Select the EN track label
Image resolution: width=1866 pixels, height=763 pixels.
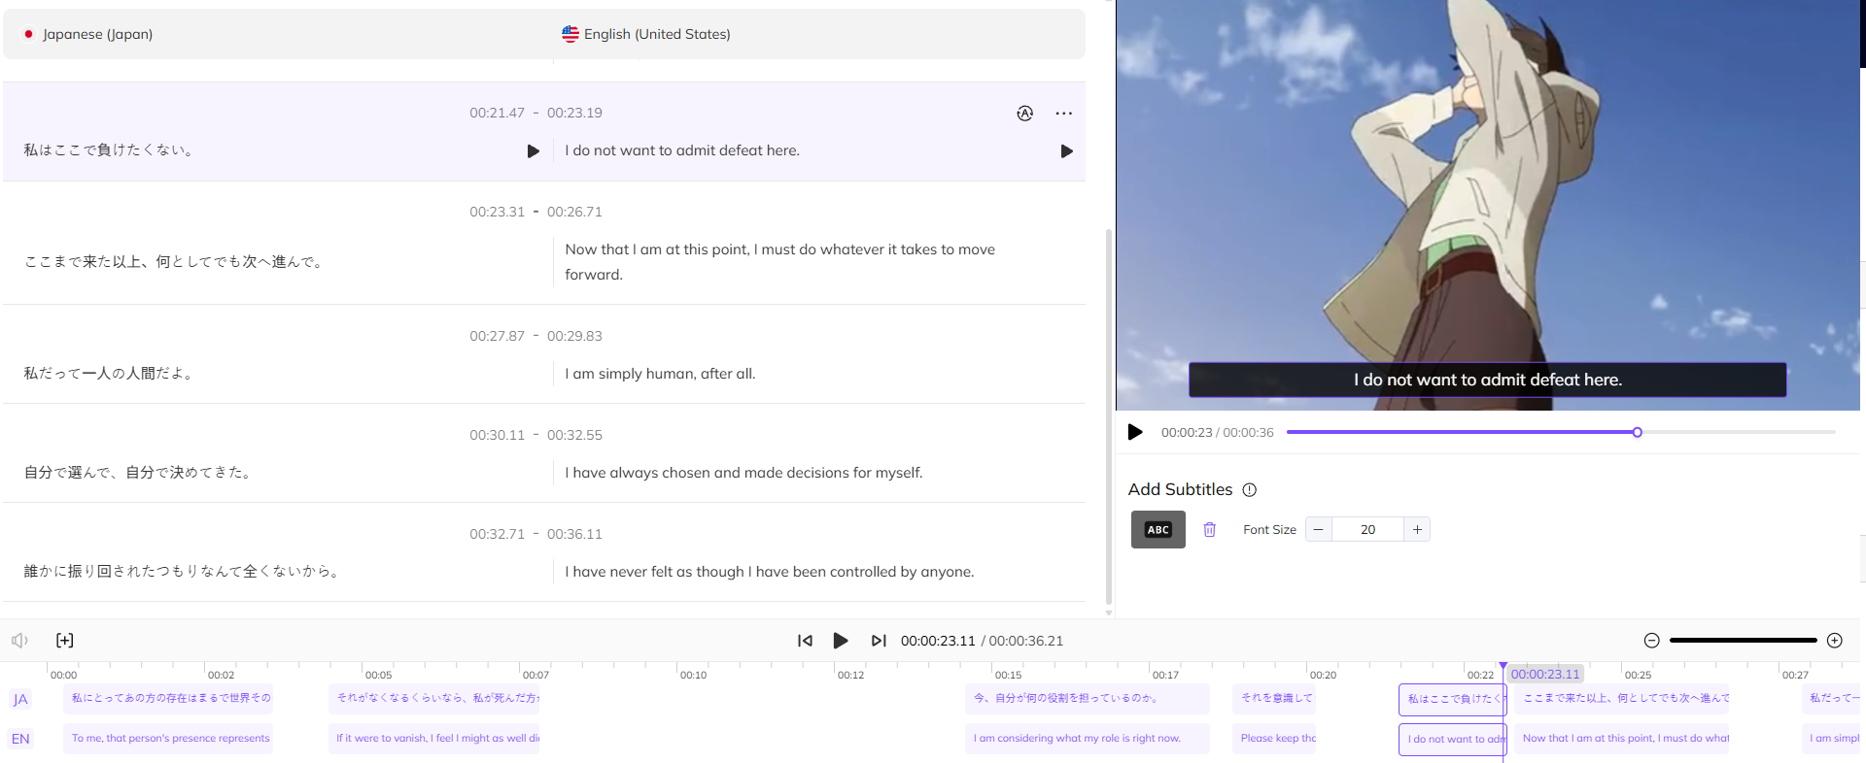20,739
